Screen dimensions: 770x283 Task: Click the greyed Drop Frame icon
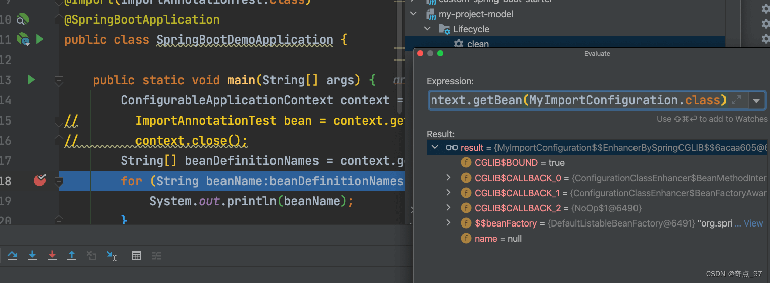pos(92,256)
